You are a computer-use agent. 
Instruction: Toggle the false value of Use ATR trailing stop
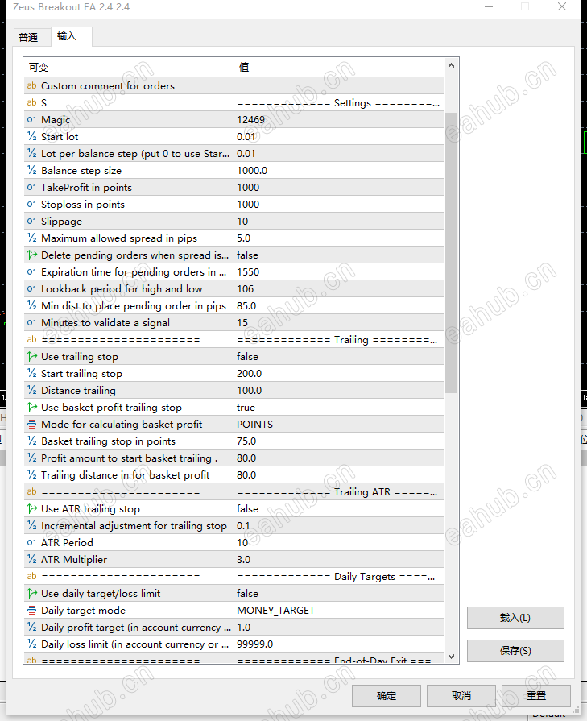pyautogui.click(x=247, y=509)
